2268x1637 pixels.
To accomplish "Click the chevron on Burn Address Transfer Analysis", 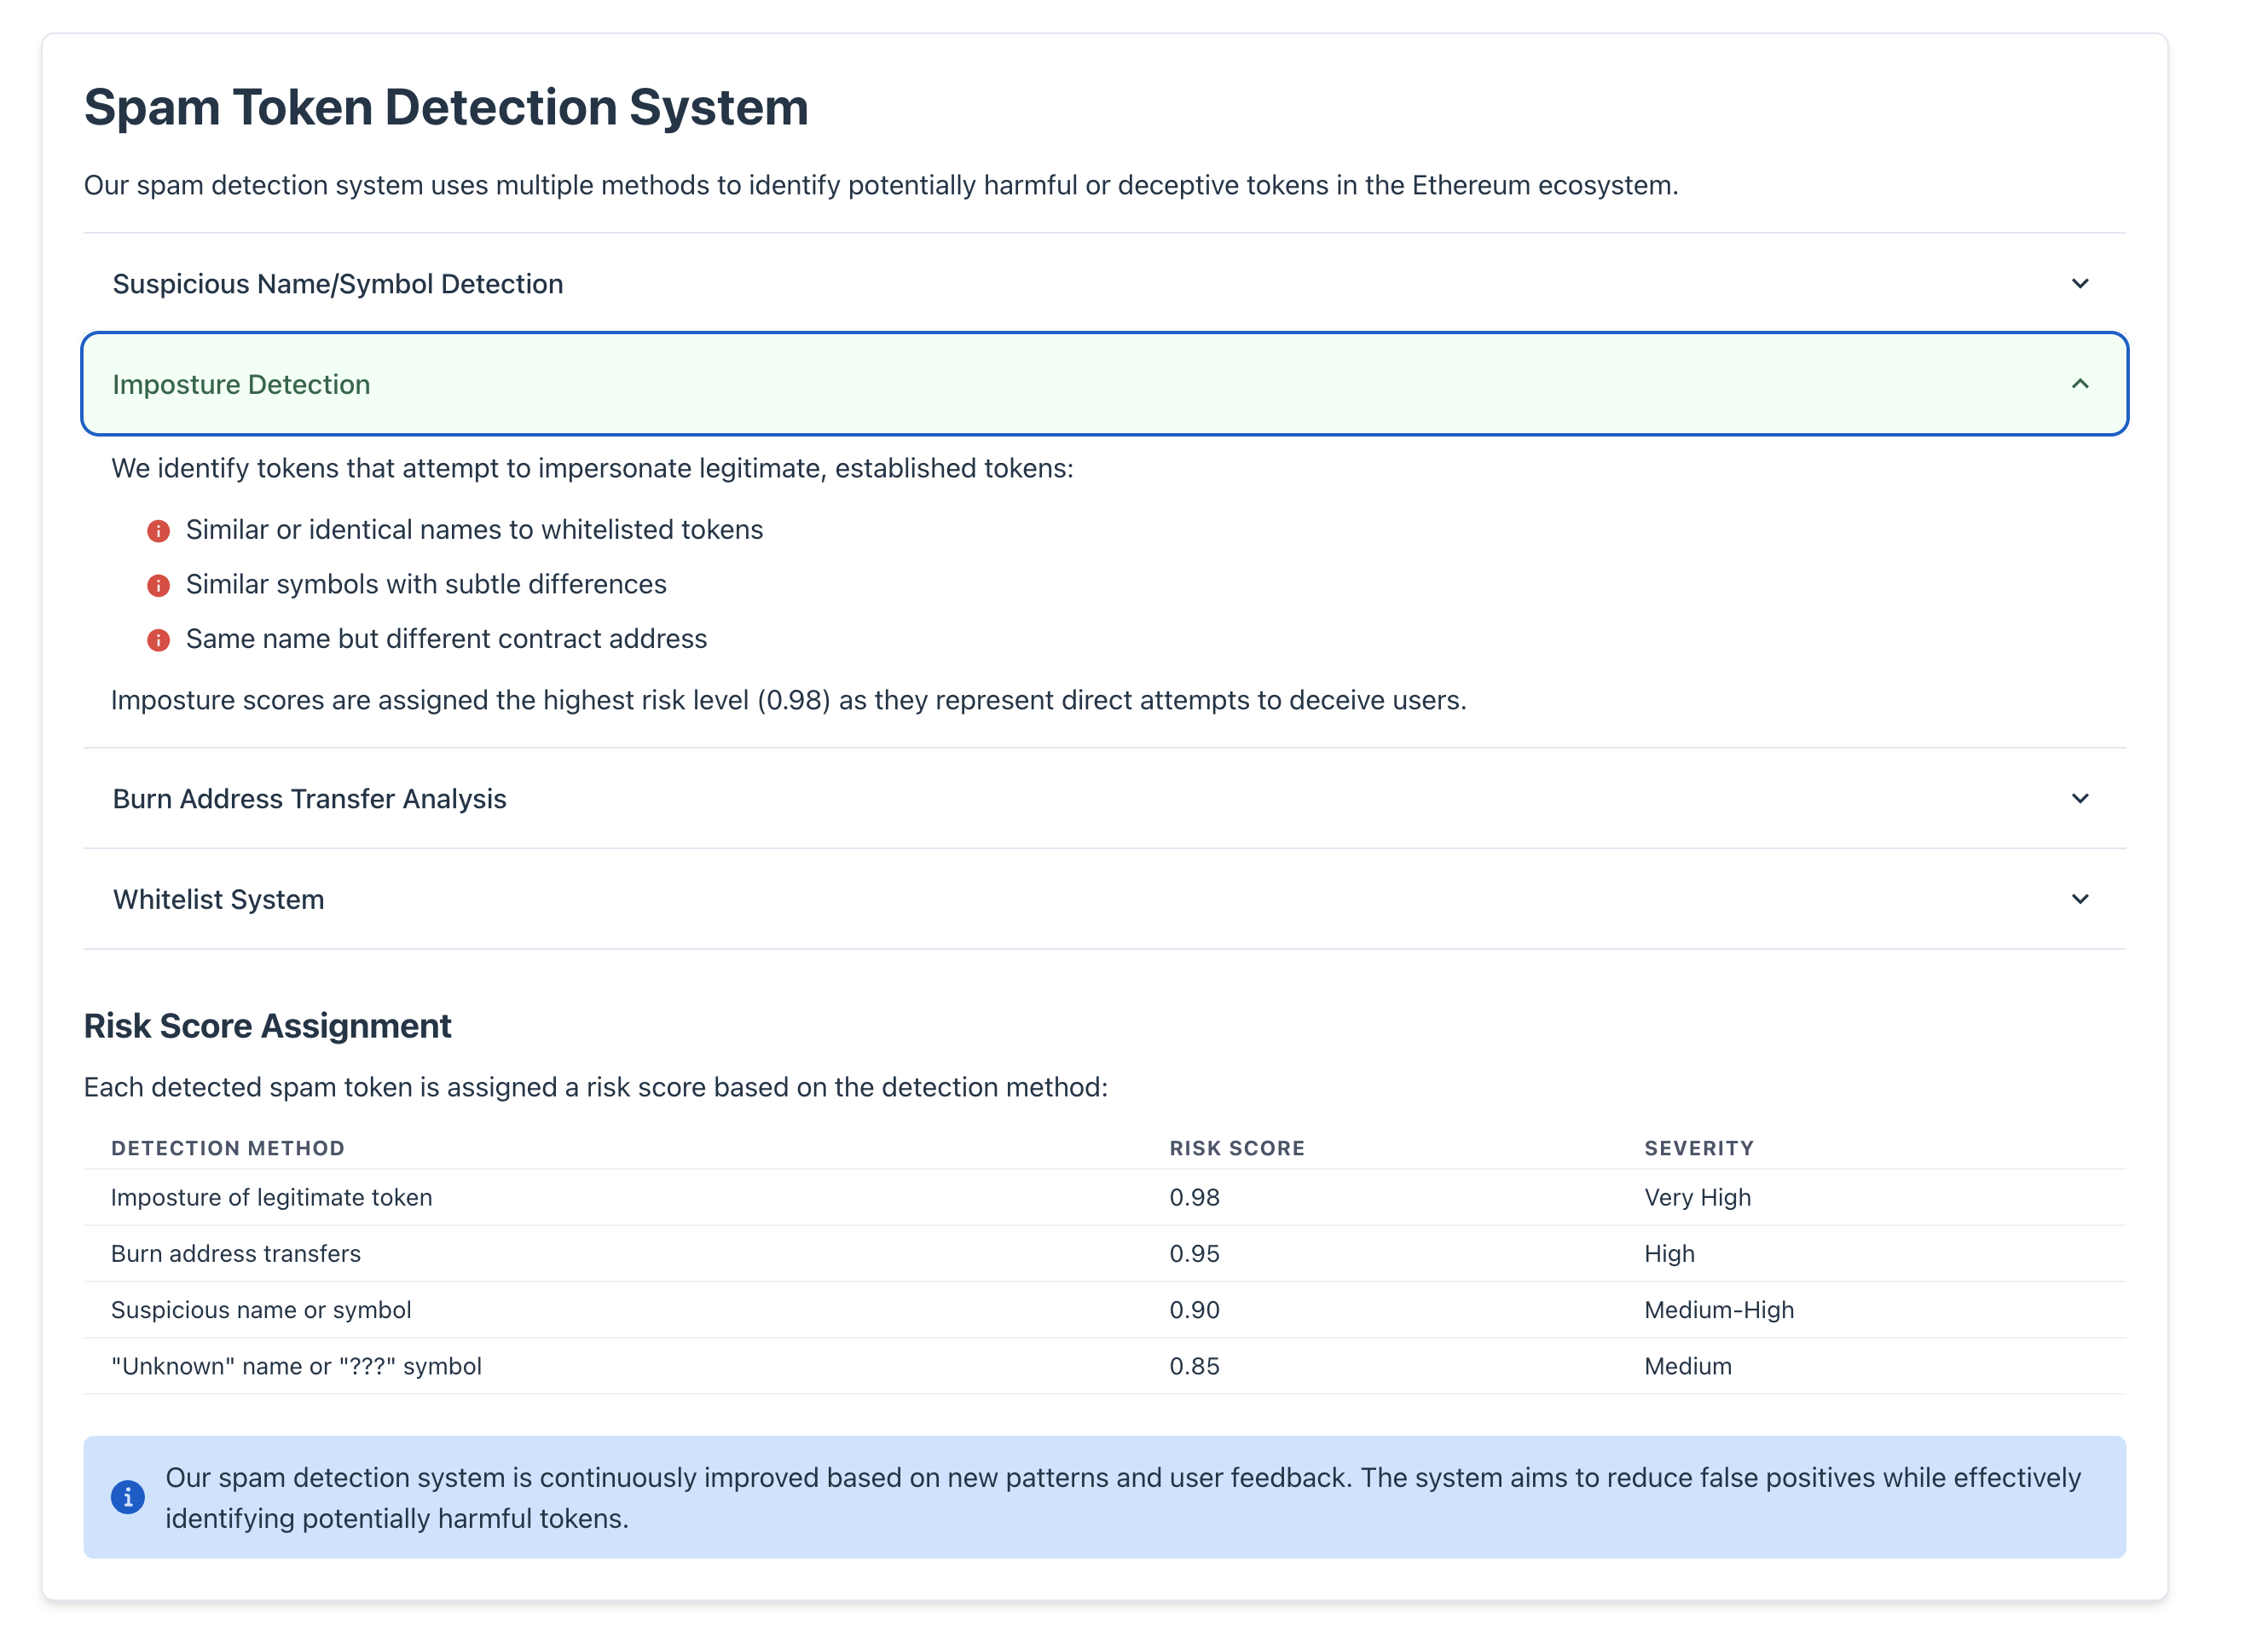I will (2081, 799).
